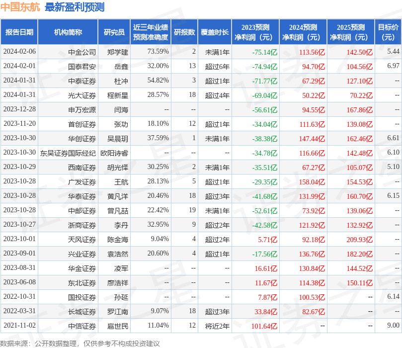Click the 近三年业绩预测准确度 header
402x348 pixels.
[x=151, y=32]
